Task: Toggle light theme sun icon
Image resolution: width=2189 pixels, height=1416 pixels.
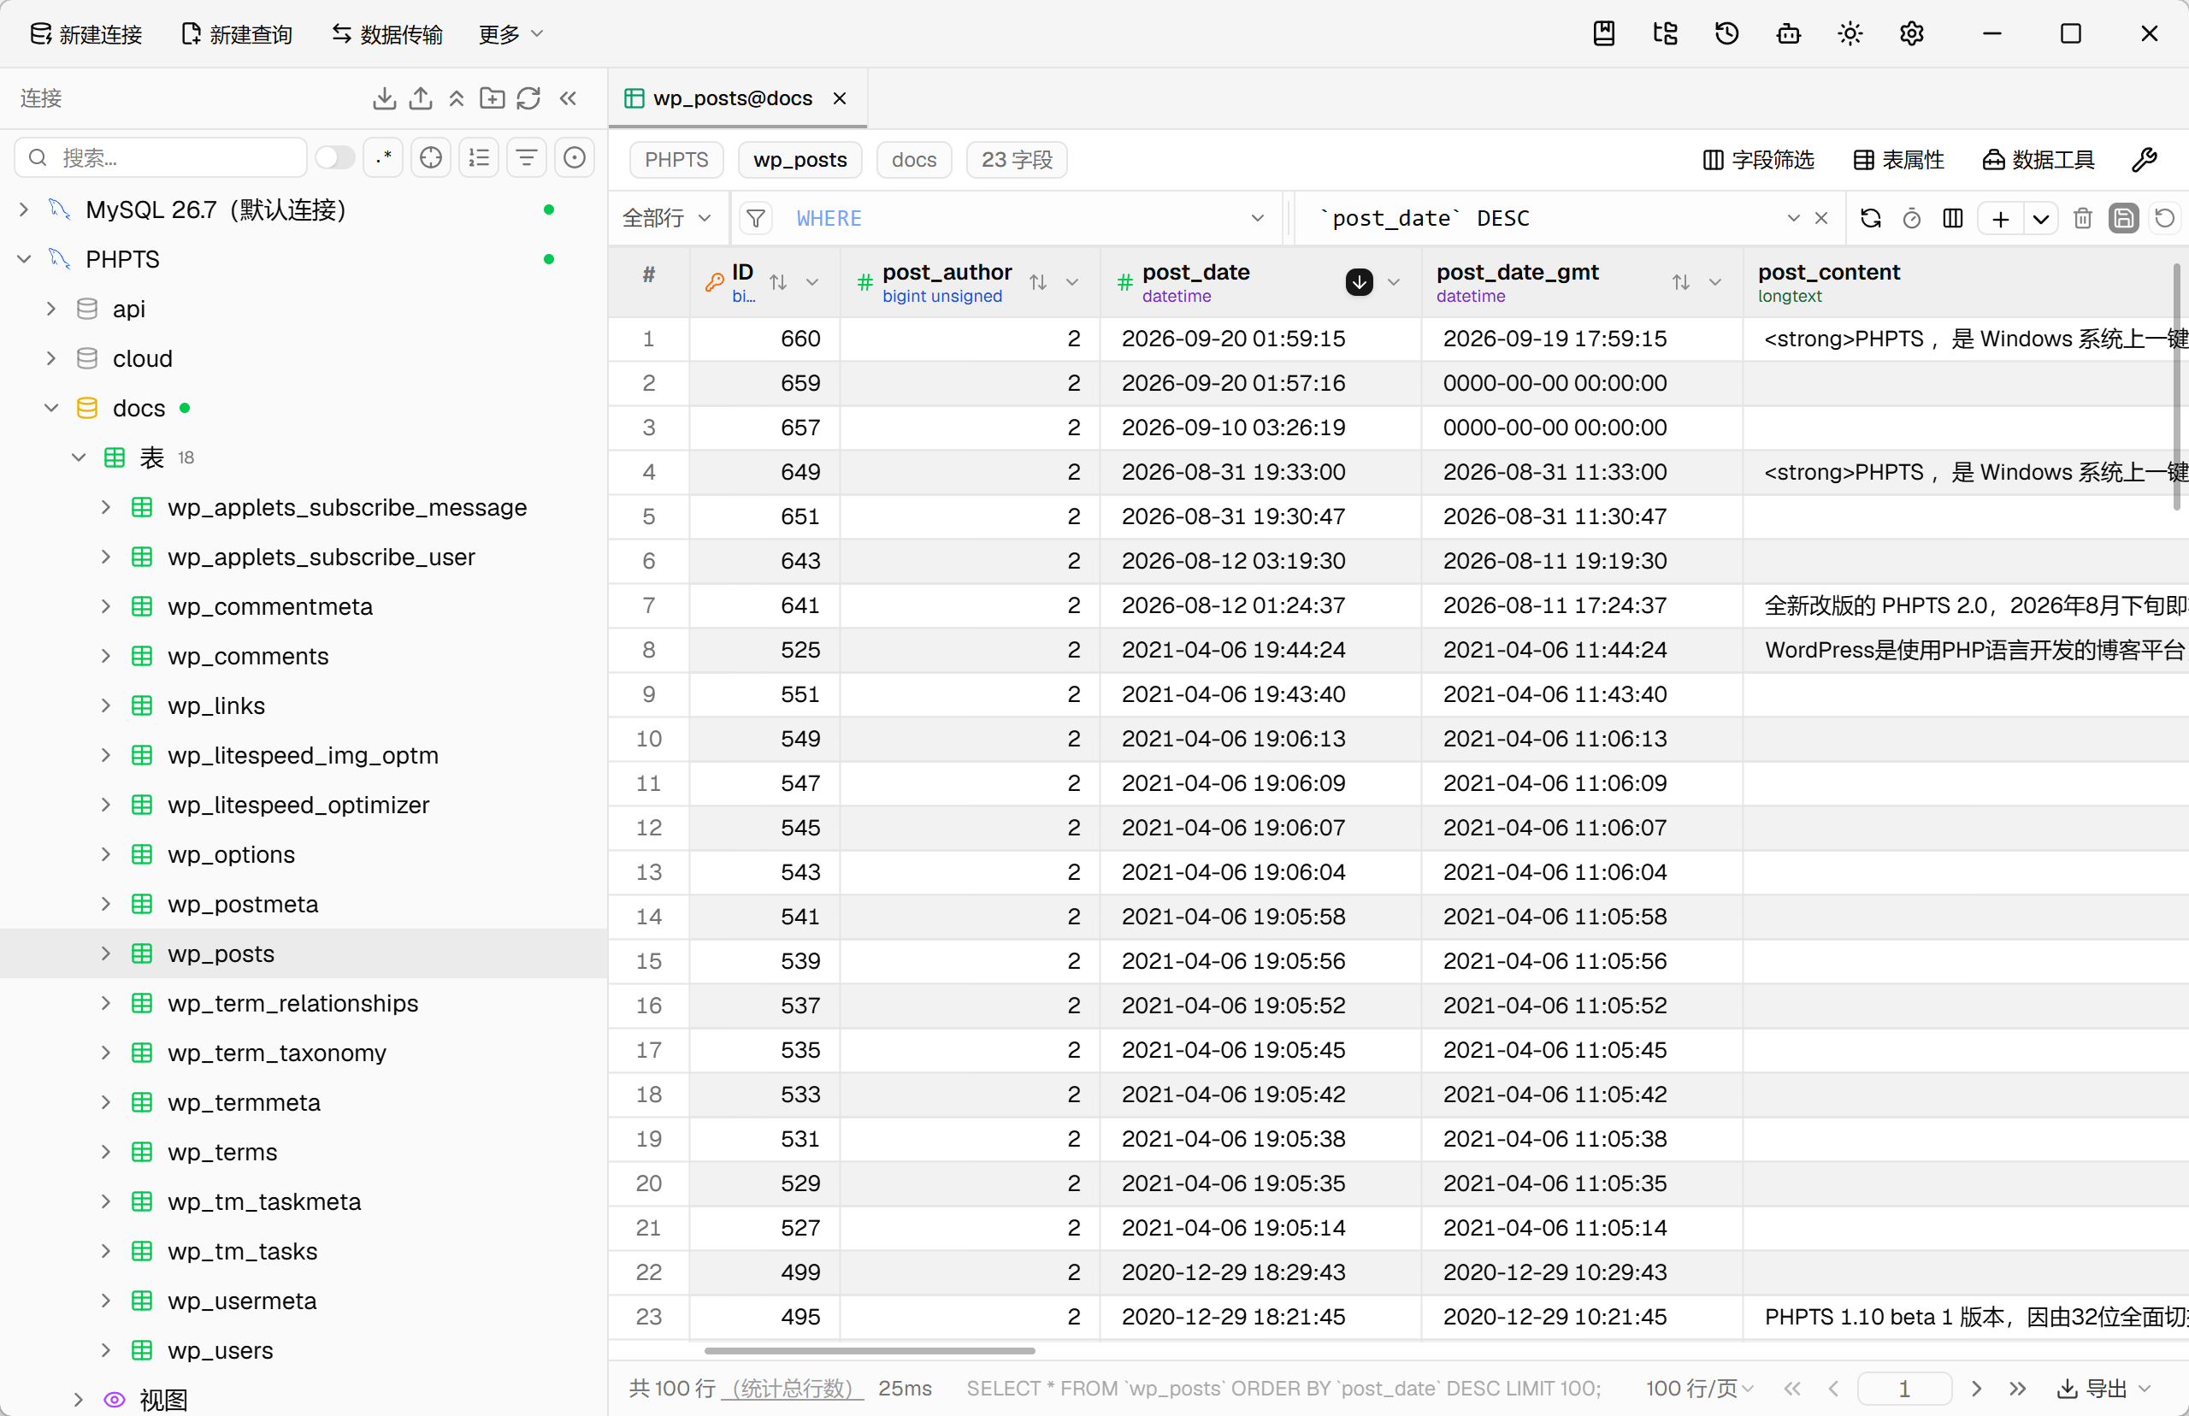Action: [x=1850, y=34]
